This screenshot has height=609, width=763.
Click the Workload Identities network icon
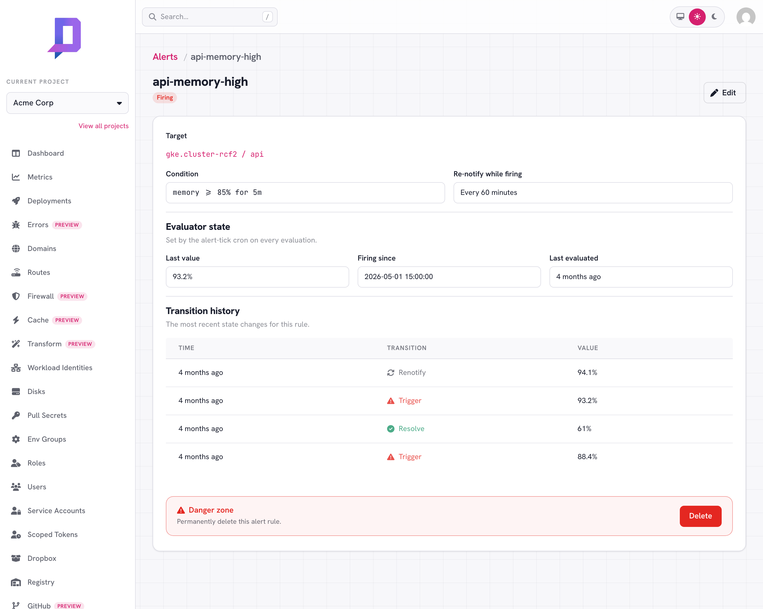[x=16, y=368]
